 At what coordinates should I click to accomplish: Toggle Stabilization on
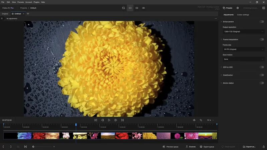[x=262, y=75]
